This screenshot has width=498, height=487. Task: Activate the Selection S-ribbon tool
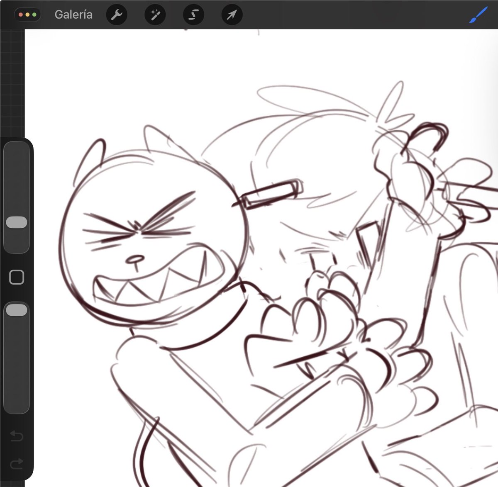(193, 15)
